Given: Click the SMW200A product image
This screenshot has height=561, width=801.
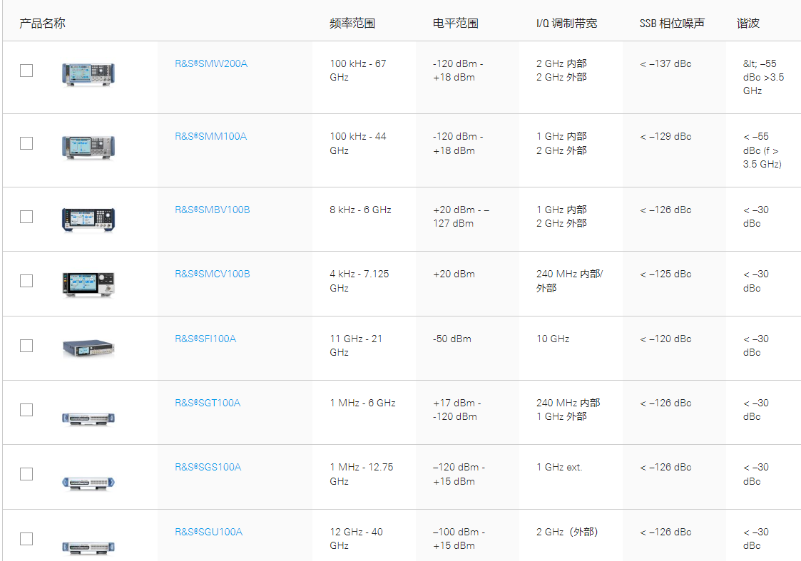Looking at the screenshot, I should click(x=88, y=75).
